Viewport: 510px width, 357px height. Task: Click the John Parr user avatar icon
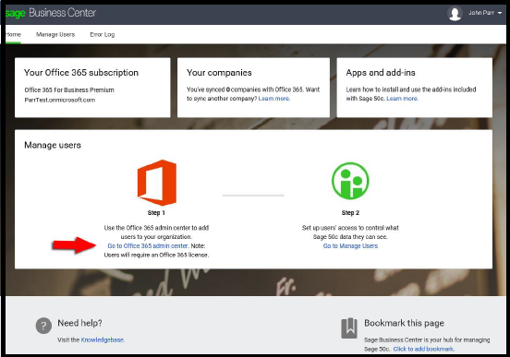coord(455,13)
